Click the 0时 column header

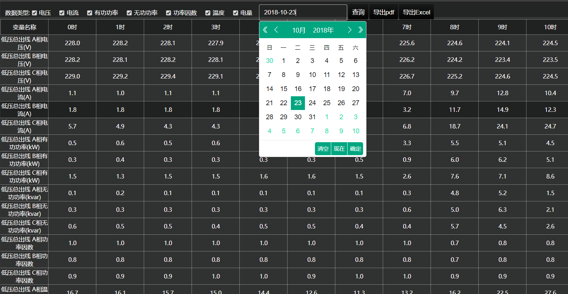point(72,27)
